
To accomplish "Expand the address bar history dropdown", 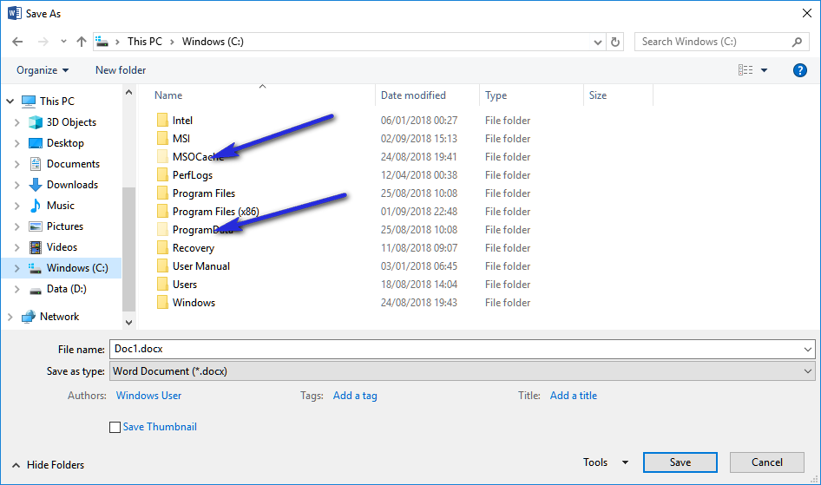I will pos(597,42).
